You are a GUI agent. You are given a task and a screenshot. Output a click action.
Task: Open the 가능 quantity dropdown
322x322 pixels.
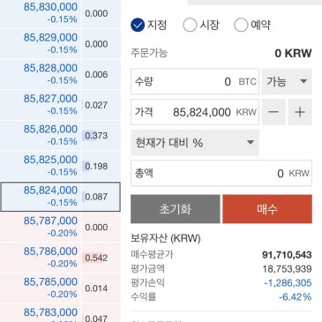[x=287, y=81]
